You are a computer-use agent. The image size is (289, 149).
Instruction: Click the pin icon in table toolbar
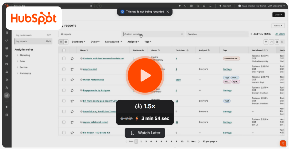[266, 42]
